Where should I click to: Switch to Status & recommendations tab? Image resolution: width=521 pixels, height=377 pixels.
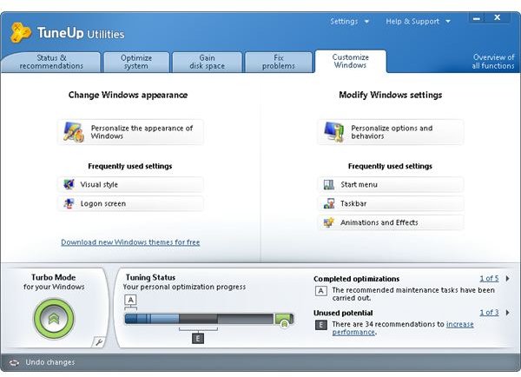tap(51, 62)
